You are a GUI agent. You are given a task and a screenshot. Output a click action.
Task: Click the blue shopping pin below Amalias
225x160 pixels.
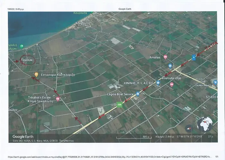(170, 66)
